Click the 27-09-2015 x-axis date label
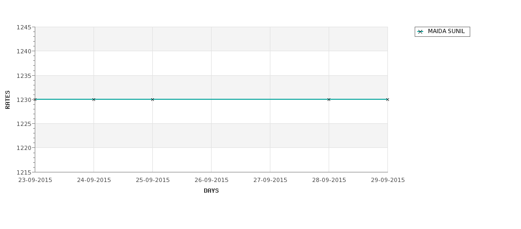 (x=270, y=180)
